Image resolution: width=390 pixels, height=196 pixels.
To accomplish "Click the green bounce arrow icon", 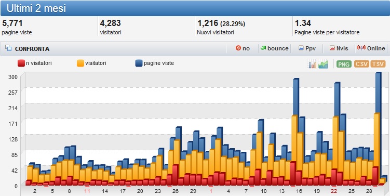I will (x=263, y=48).
